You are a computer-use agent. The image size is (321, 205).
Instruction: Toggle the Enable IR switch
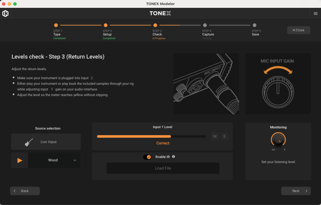(147, 157)
